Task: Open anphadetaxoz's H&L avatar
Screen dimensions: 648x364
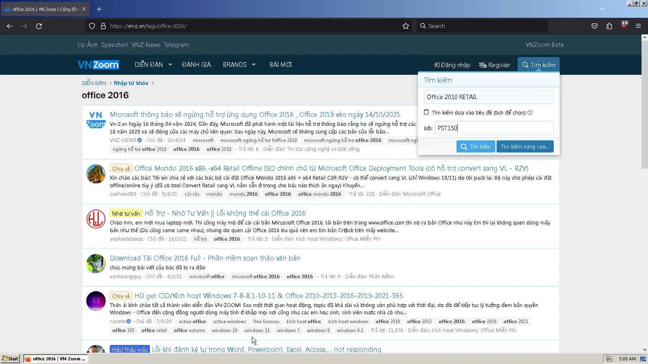Action: click(96, 219)
